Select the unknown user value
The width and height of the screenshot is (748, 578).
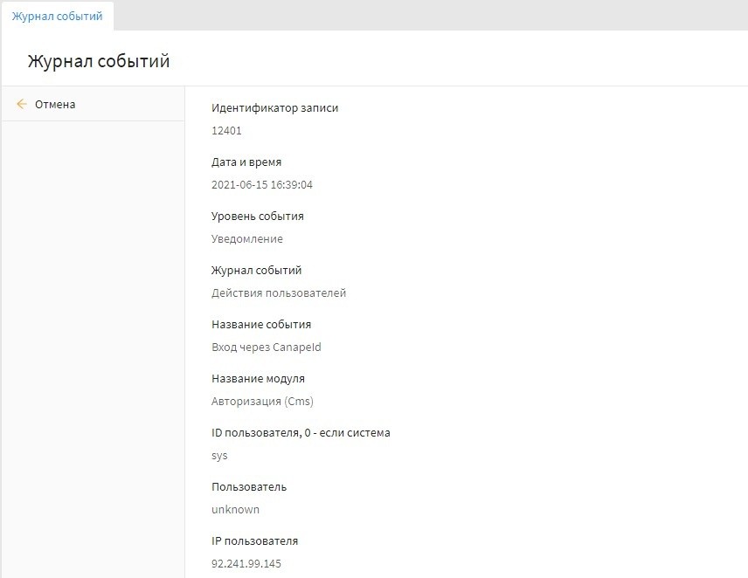click(x=235, y=510)
